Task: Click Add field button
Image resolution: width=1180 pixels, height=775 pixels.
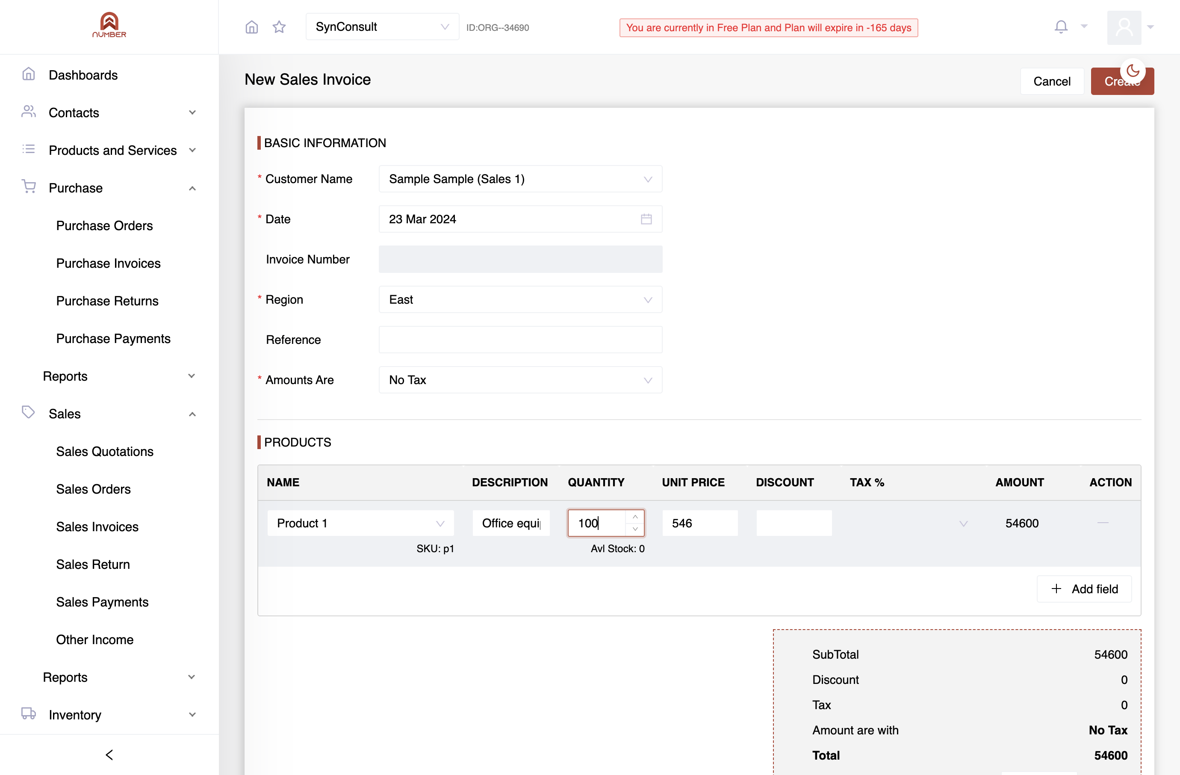Action: click(1084, 589)
